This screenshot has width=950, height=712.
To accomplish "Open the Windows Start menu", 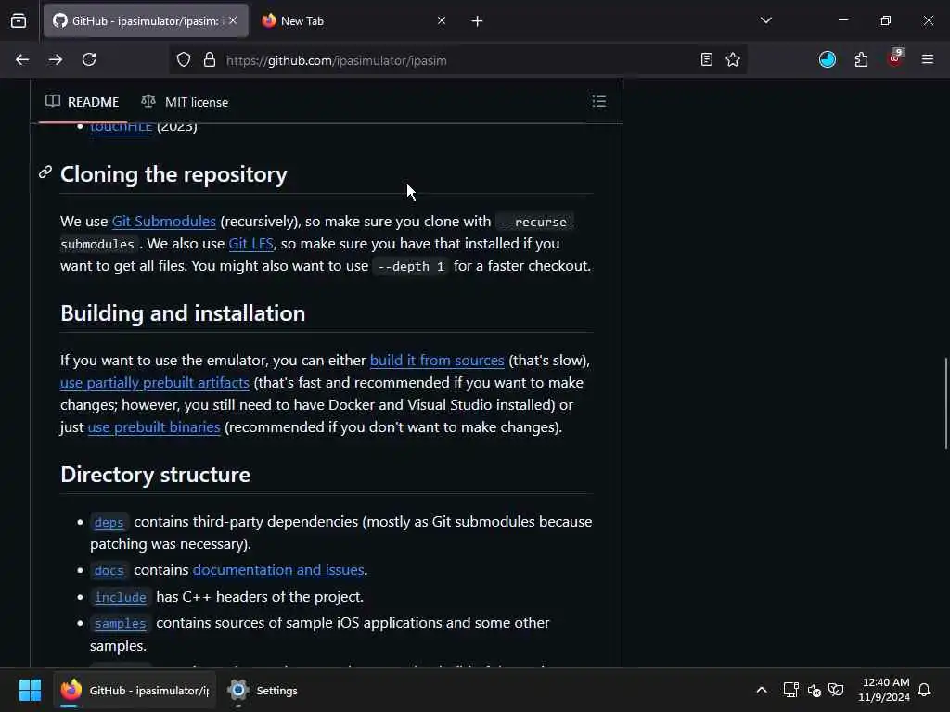I will (30, 690).
